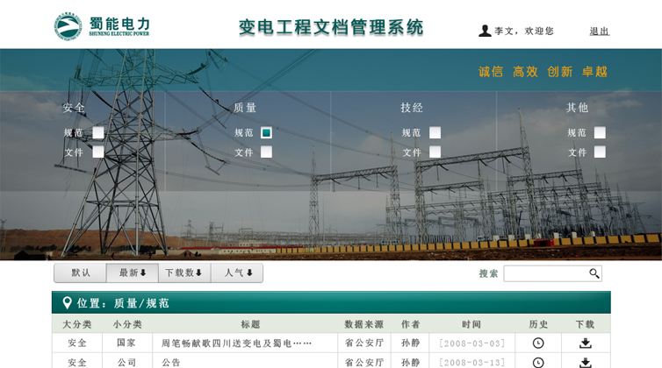Screen dimensions: 662x368
Task: Check the 安全 规范 checkbox
Action: (98, 133)
